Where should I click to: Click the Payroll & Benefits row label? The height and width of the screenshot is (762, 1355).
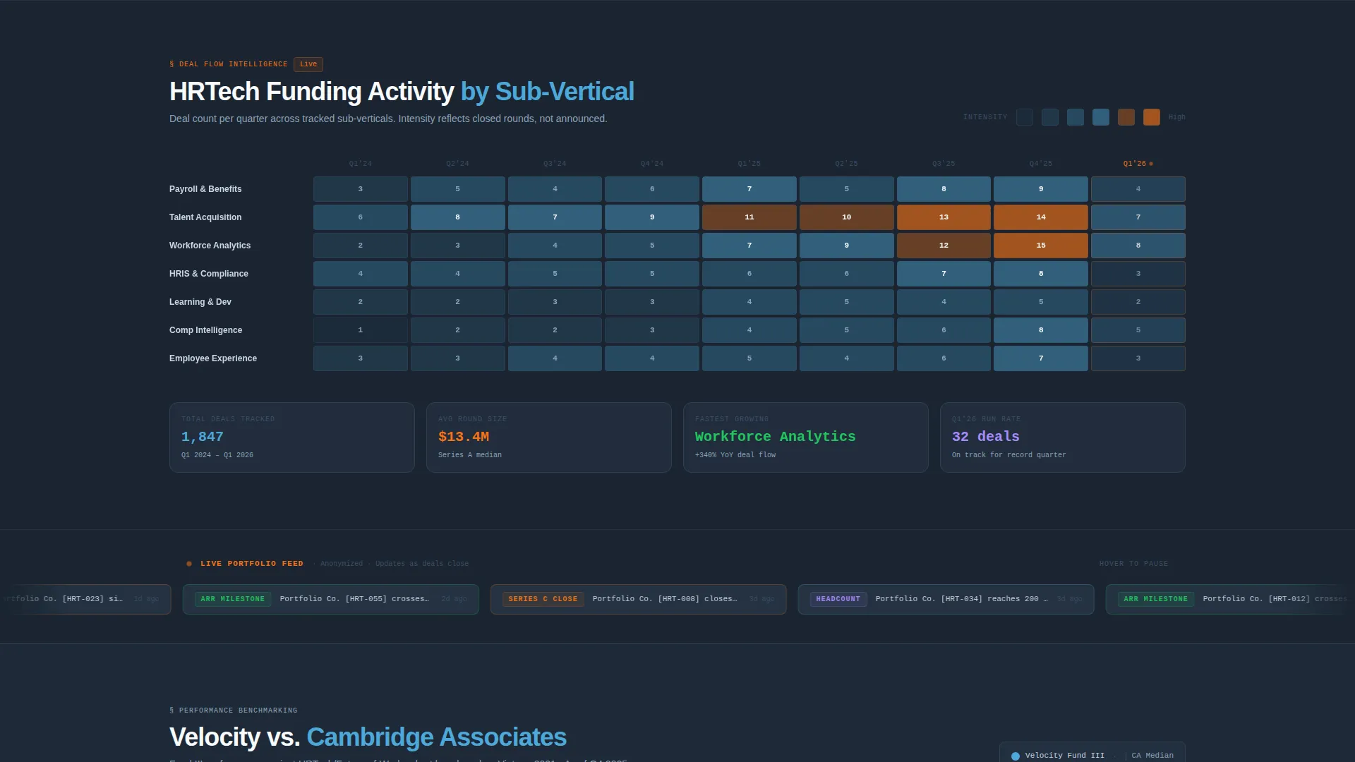coord(205,189)
